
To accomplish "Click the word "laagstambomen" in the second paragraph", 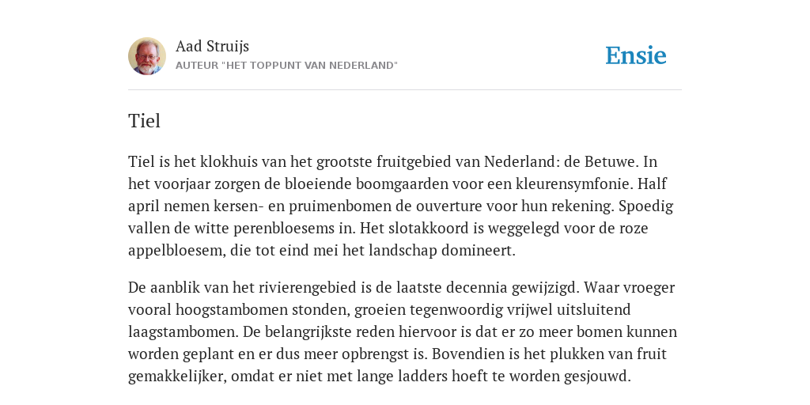I will coord(183,331).
